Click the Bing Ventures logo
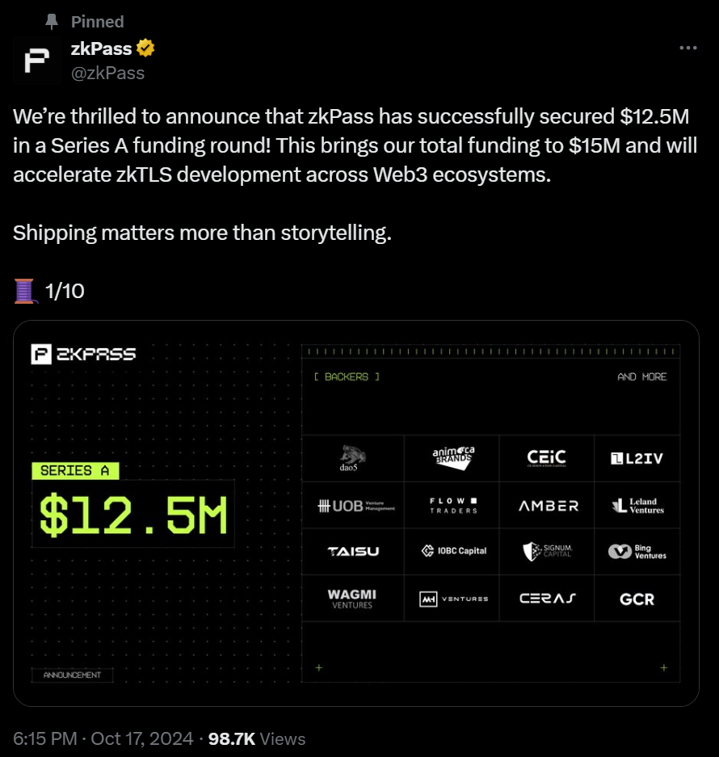This screenshot has width=719, height=757. tap(637, 551)
